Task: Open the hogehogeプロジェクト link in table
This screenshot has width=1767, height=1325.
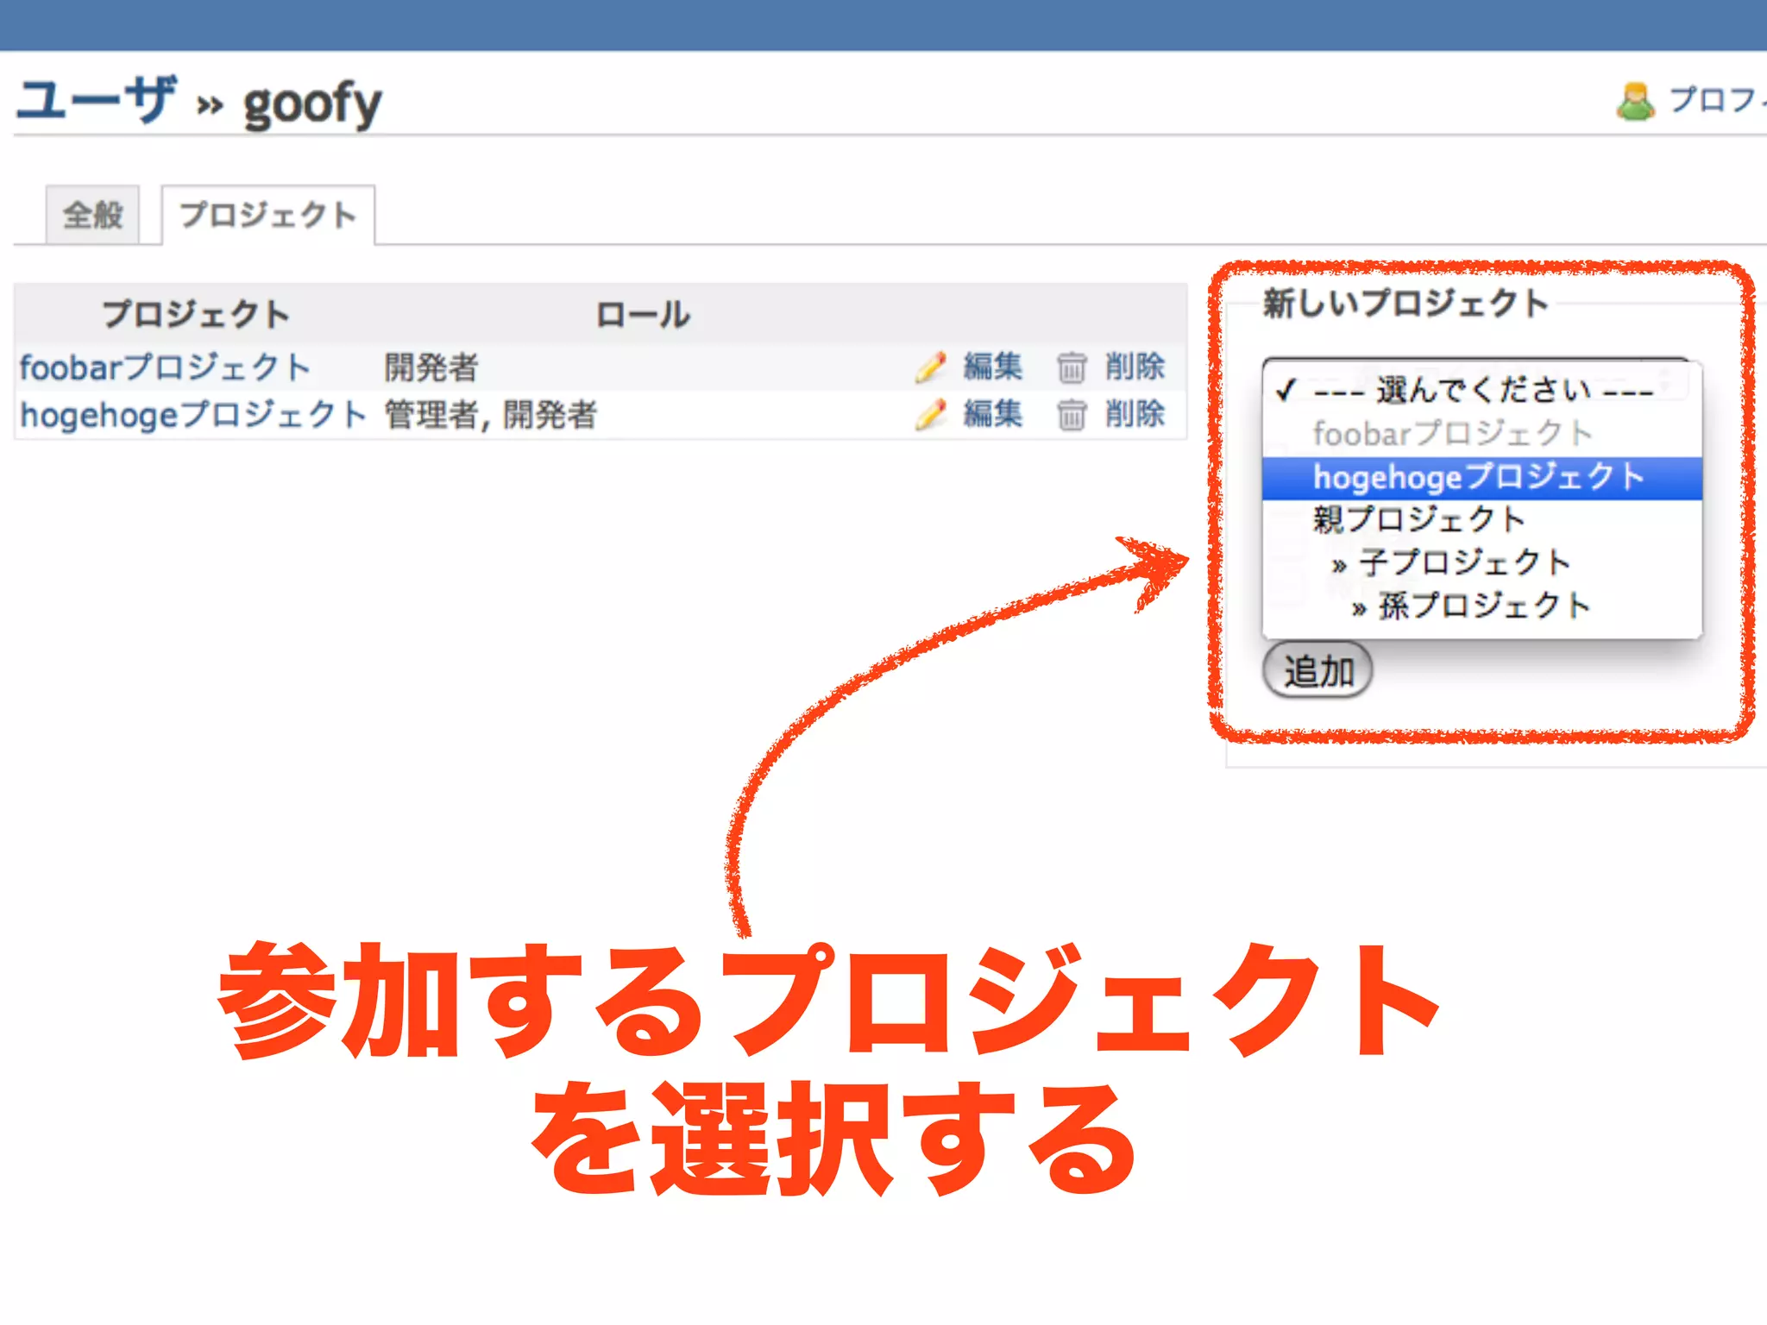Action: pyautogui.click(x=194, y=415)
